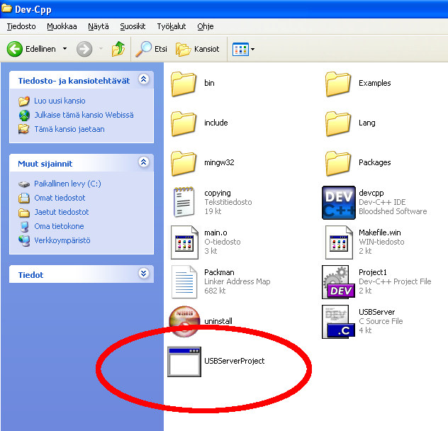Open Verkkoympäristö link
Screen dimensions: 448x431
(62, 240)
